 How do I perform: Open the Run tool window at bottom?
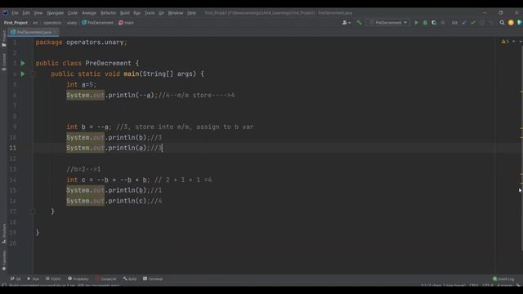pyautogui.click(x=33, y=278)
